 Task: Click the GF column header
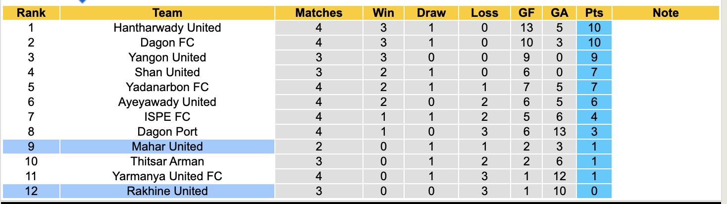pos(526,13)
